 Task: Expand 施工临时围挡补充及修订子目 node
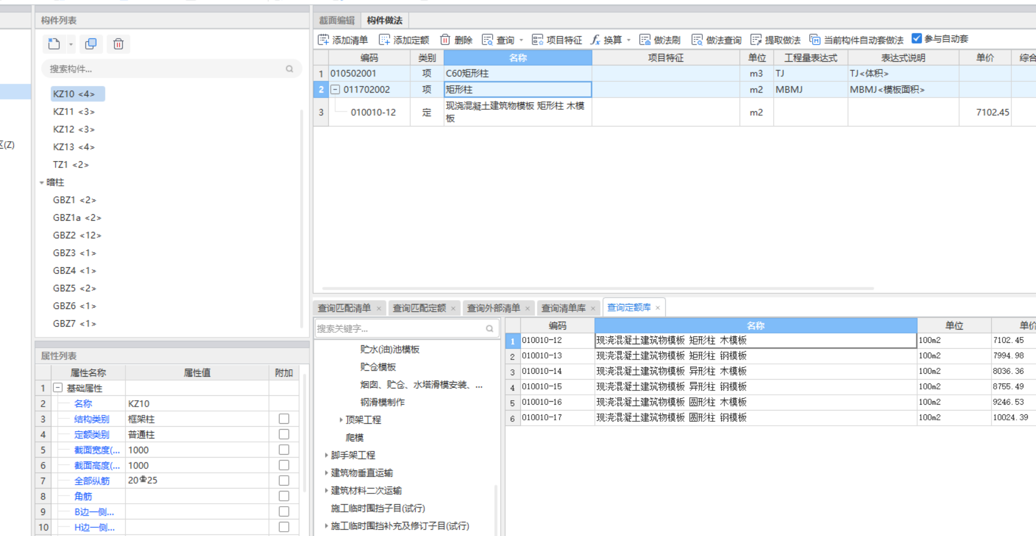point(326,526)
